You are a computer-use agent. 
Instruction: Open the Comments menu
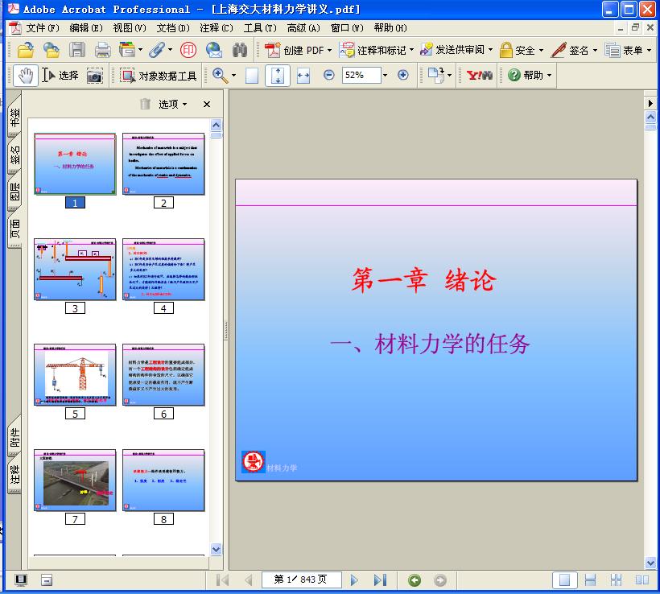pos(217,28)
